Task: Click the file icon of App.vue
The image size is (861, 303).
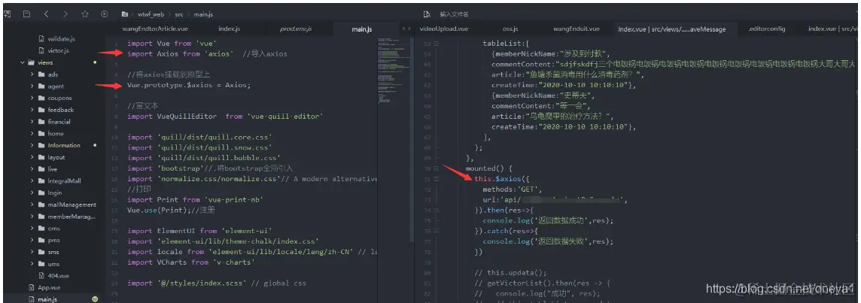Action: pyautogui.click(x=32, y=287)
